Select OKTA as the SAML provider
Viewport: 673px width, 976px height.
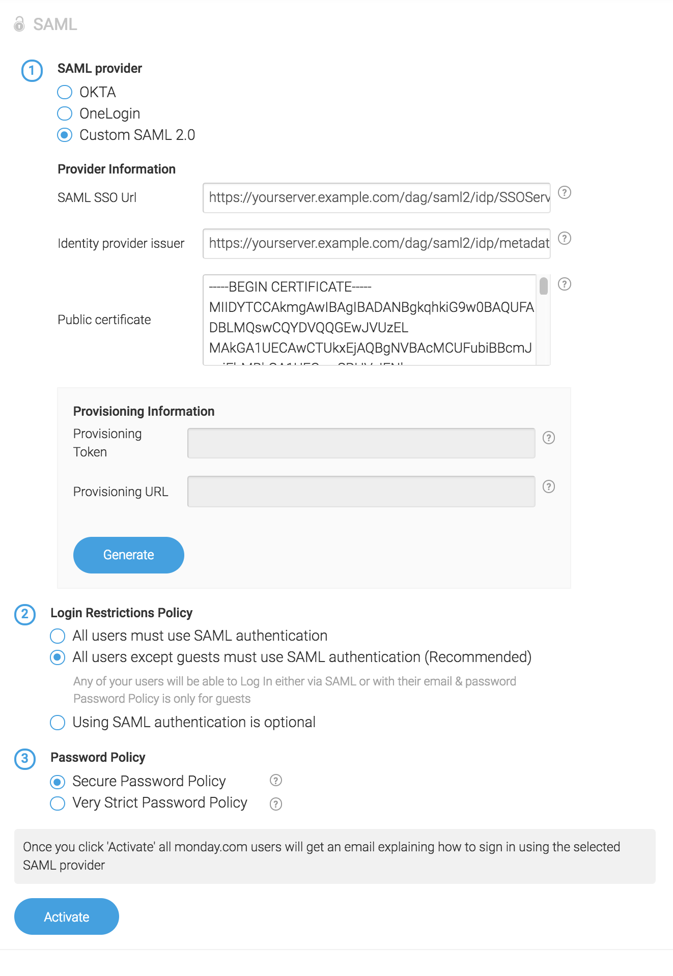64,92
